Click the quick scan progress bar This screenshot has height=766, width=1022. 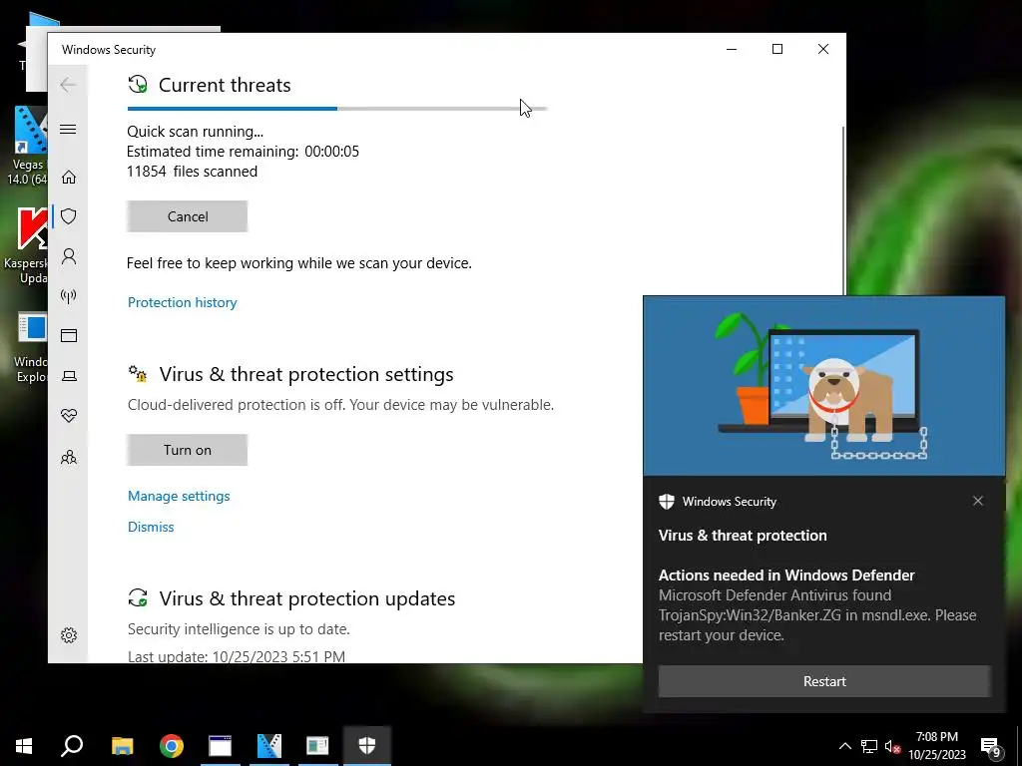click(337, 109)
